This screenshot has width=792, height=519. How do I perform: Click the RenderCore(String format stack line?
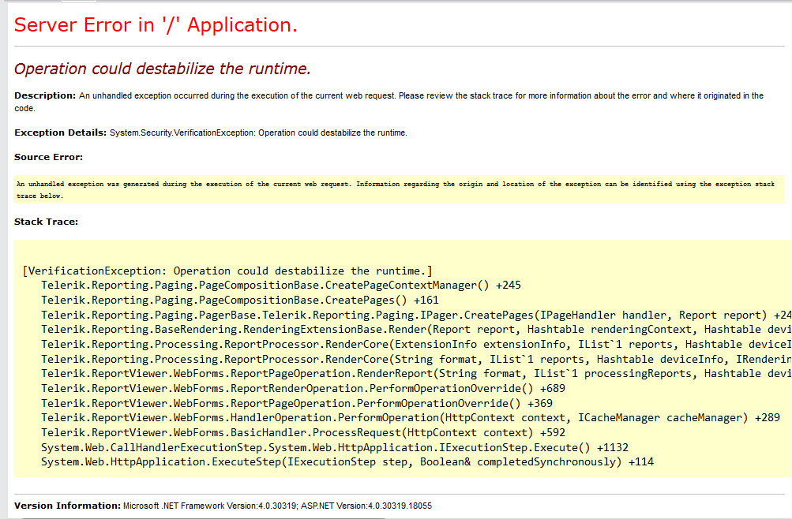click(416, 359)
